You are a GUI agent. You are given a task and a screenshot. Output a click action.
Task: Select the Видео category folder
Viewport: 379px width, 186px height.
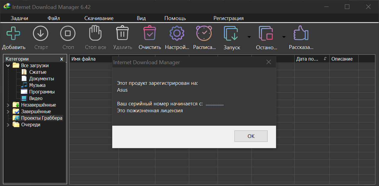tap(36, 99)
